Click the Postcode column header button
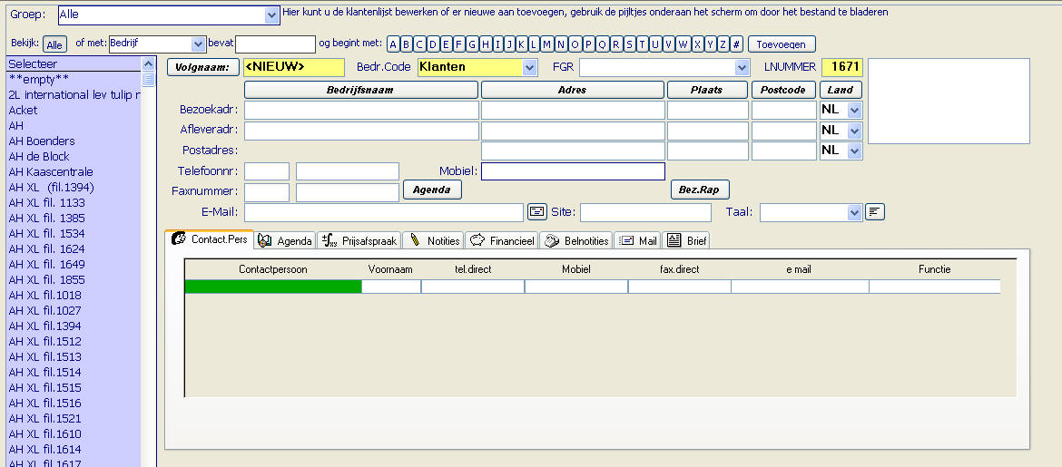1062x467 pixels. (783, 90)
